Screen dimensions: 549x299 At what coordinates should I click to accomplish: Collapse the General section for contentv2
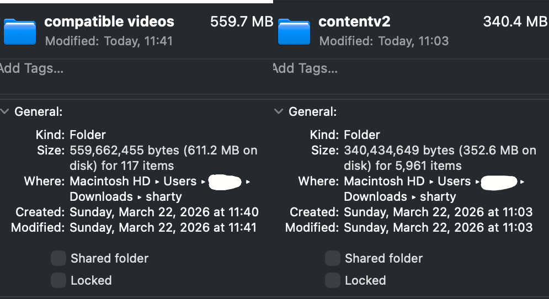pyautogui.click(x=279, y=111)
